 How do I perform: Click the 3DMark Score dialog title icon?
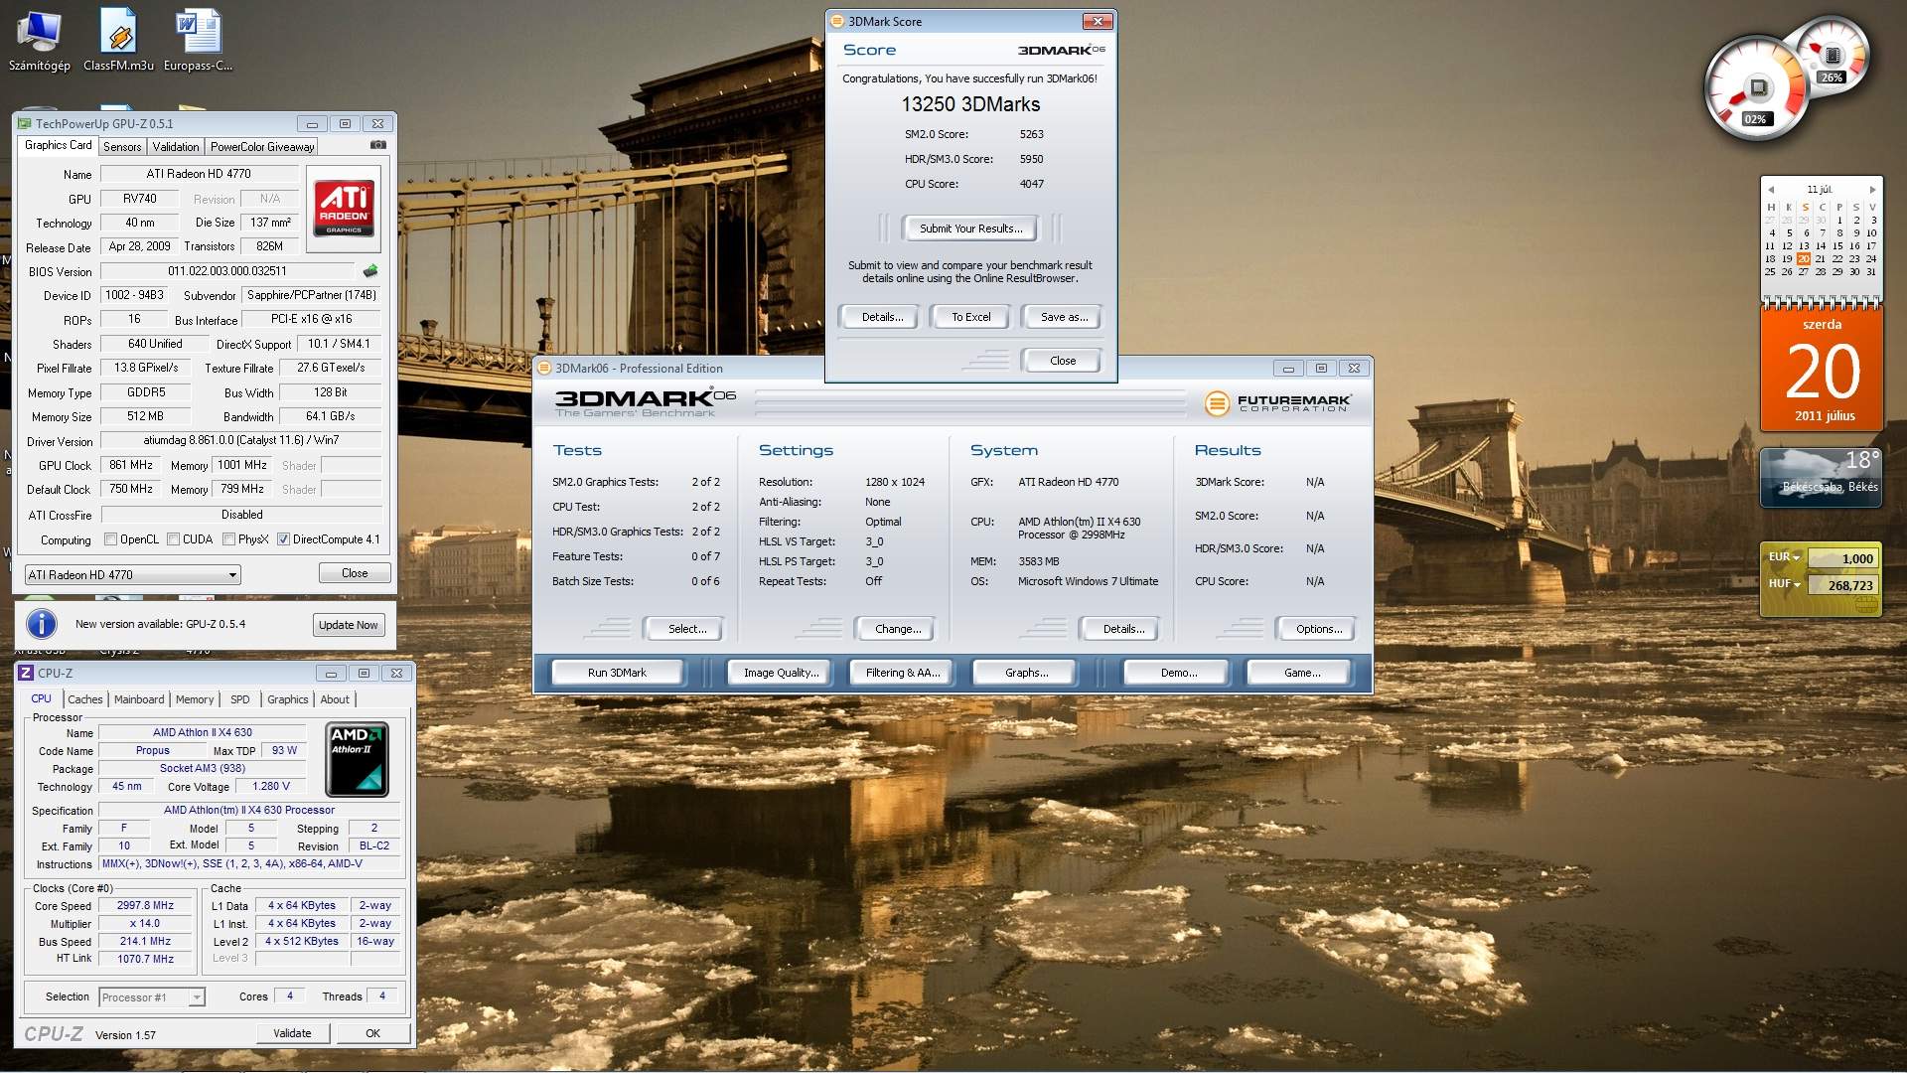click(836, 22)
